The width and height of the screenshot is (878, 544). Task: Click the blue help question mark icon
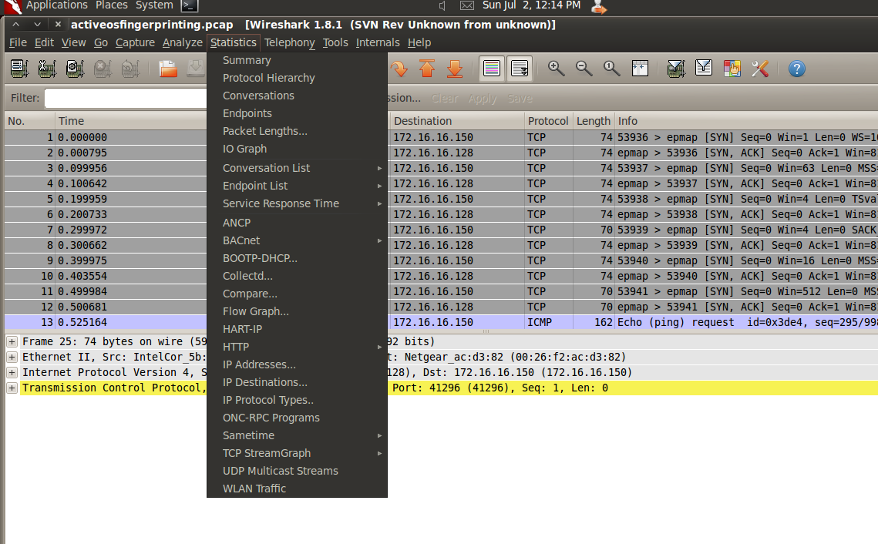click(797, 69)
